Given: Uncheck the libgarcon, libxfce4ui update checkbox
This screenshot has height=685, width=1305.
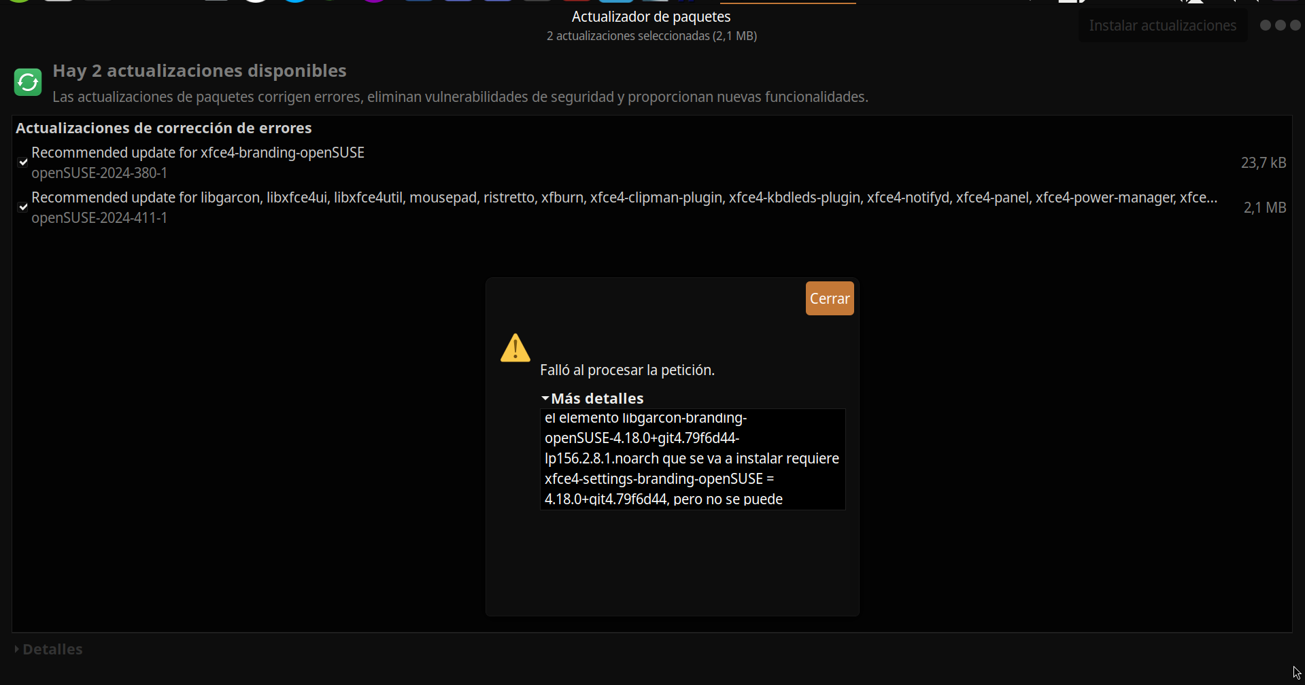Looking at the screenshot, I should (x=23, y=207).
